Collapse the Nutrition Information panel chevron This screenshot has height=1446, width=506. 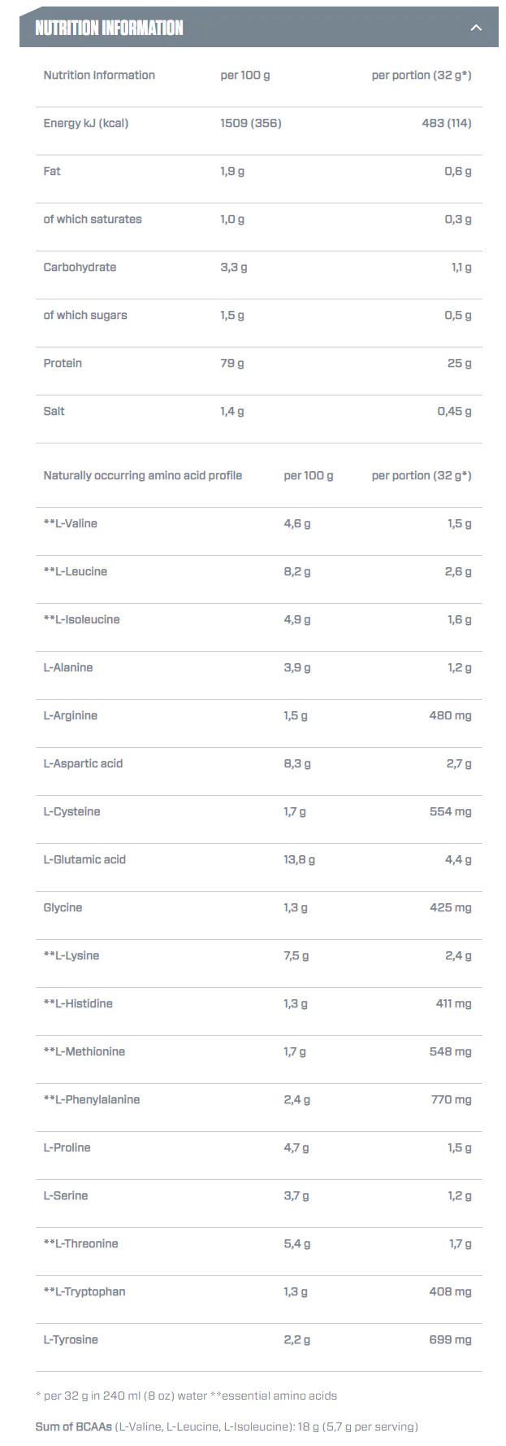[476, 28]
